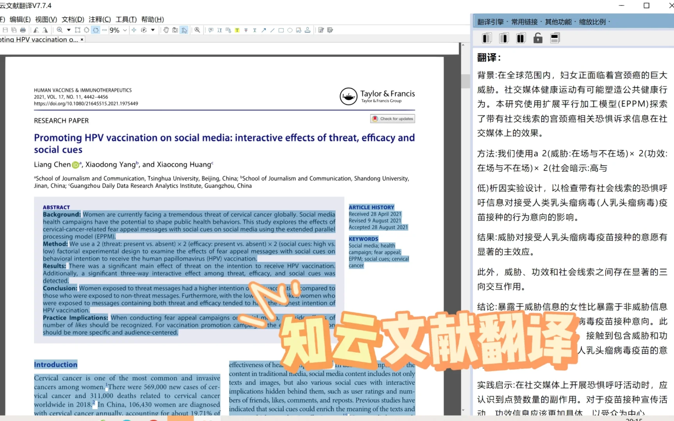Click the PDF scrollbar down arrow
This screenshot has width=674, height=421.
pos(463,410)
